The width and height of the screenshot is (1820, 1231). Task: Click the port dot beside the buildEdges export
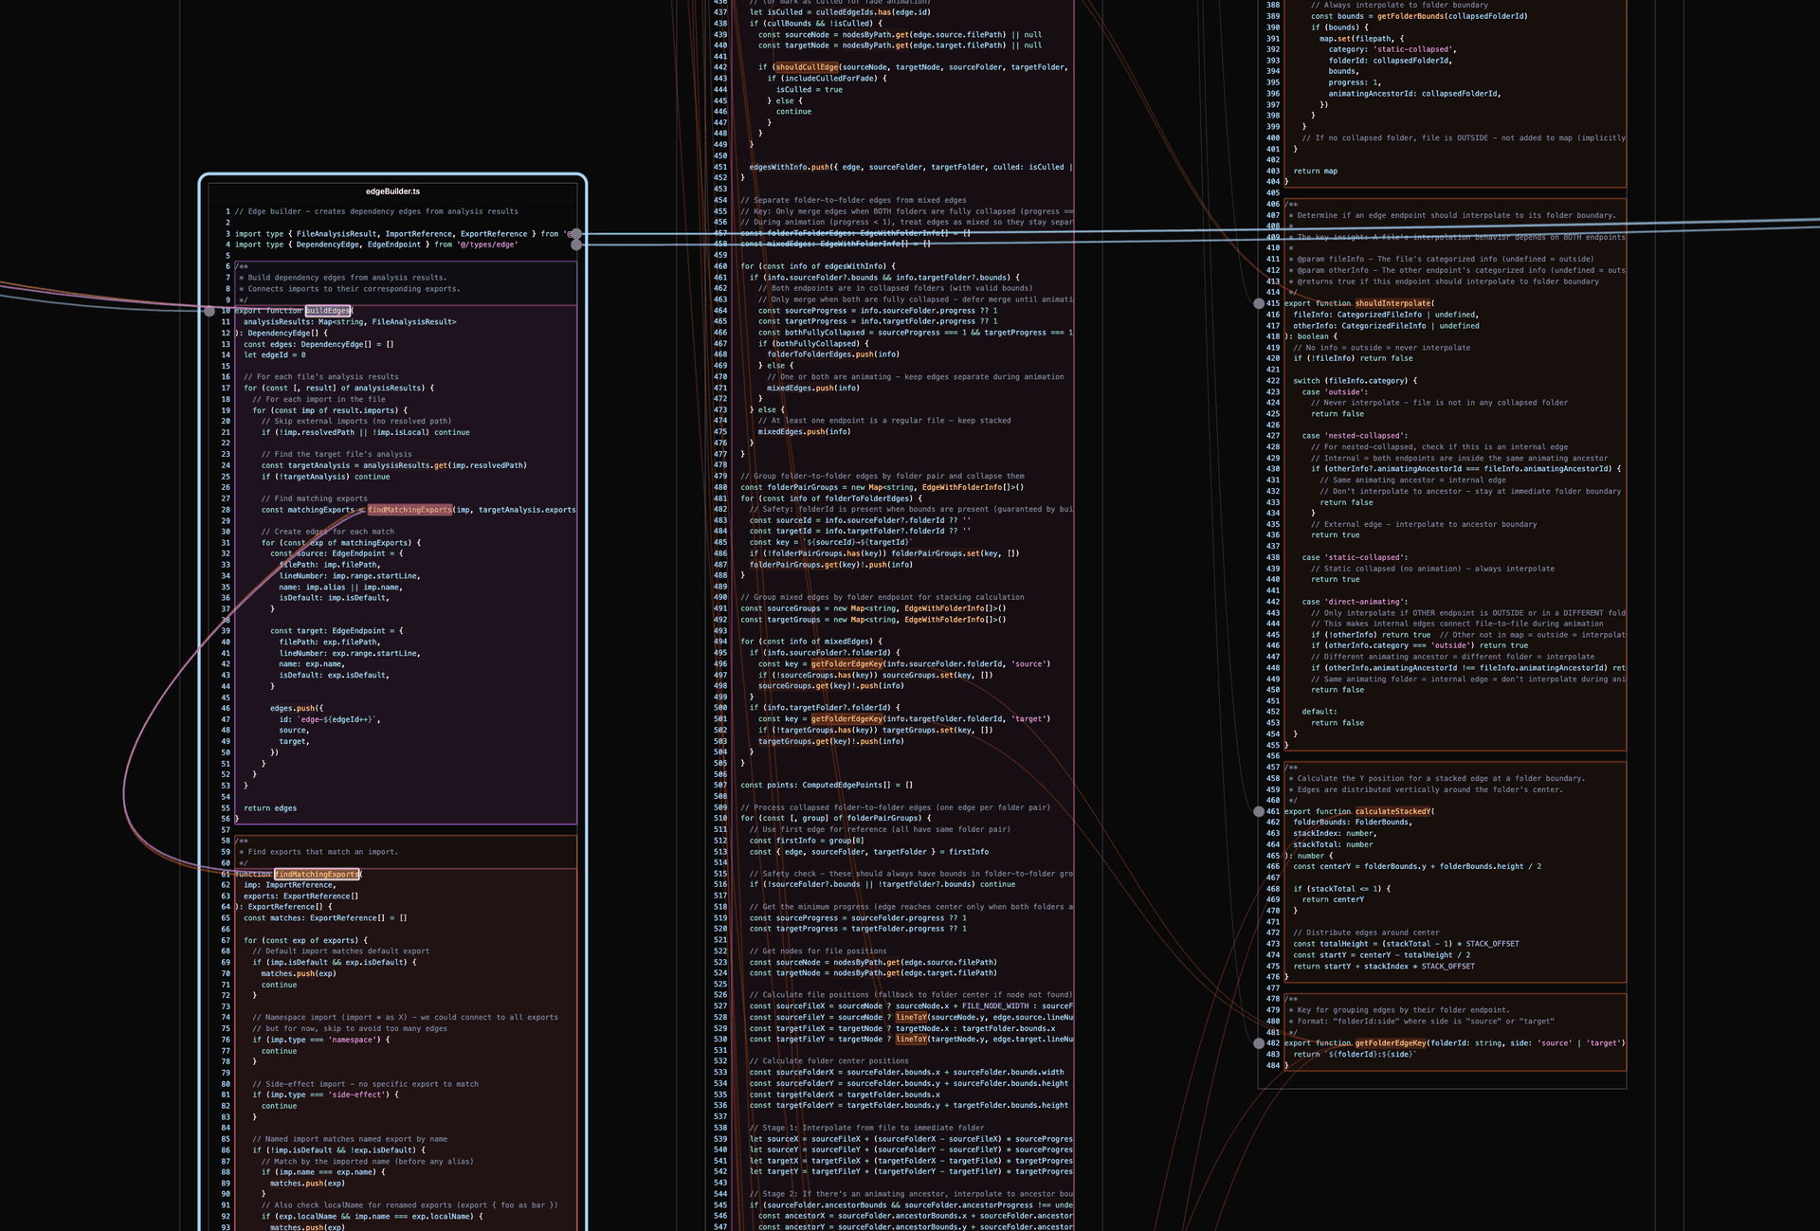(x=209, y=309)
